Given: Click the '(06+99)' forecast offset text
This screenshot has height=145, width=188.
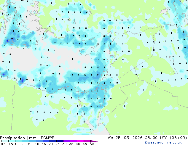Looking at the screenshot, I should pos(179,138).
